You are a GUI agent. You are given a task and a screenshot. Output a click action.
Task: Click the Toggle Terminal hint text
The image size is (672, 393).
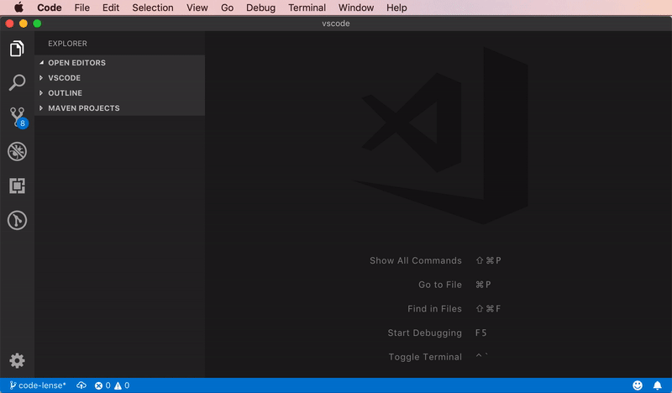click(x=425, y=357)
